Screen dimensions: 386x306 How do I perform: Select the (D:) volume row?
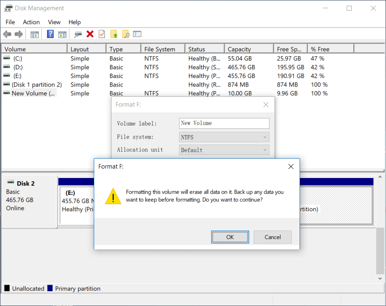[x=18, y=67]
